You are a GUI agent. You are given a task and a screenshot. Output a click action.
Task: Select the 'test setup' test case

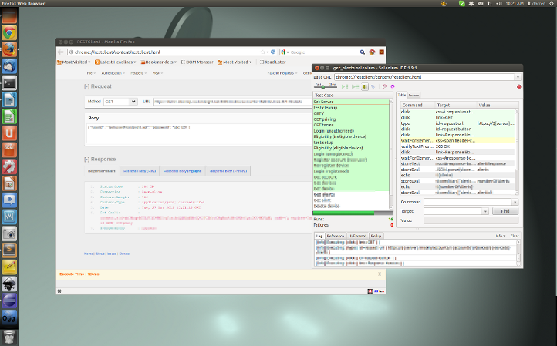tap(351, 143)
